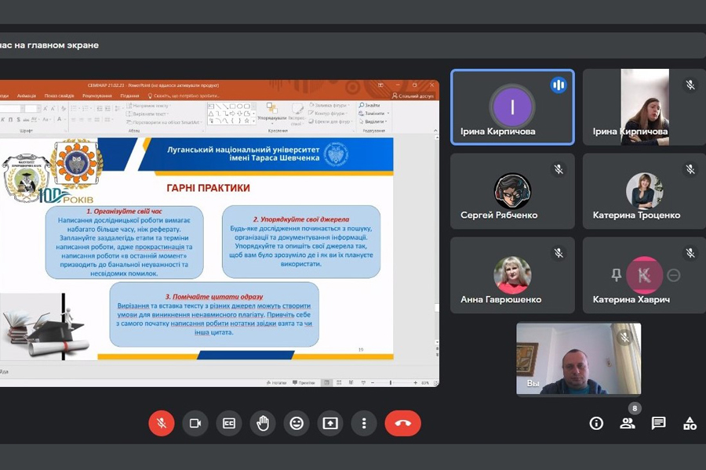The image size is (706, 470).
Task: Click the muted mic icon on Сергей Рябченко tile
Action: [x=559, y=169]
